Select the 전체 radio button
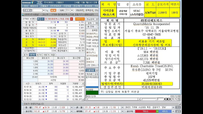Image resolution: width=203 pixels, height=114 pixels. click(x=89, y=27)
